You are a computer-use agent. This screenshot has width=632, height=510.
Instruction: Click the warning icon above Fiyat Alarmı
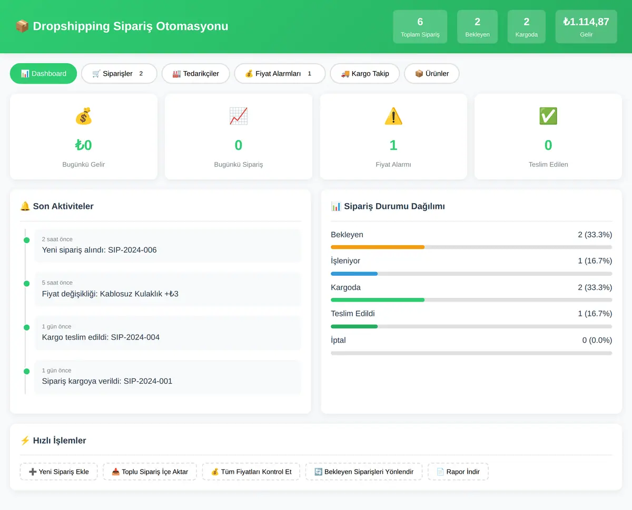tap(393, 116)
